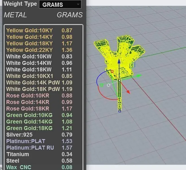This screenshot has height=170, width=186.
Task: Select the Yellow Gold:10KY row
Action: pos(39,30)
